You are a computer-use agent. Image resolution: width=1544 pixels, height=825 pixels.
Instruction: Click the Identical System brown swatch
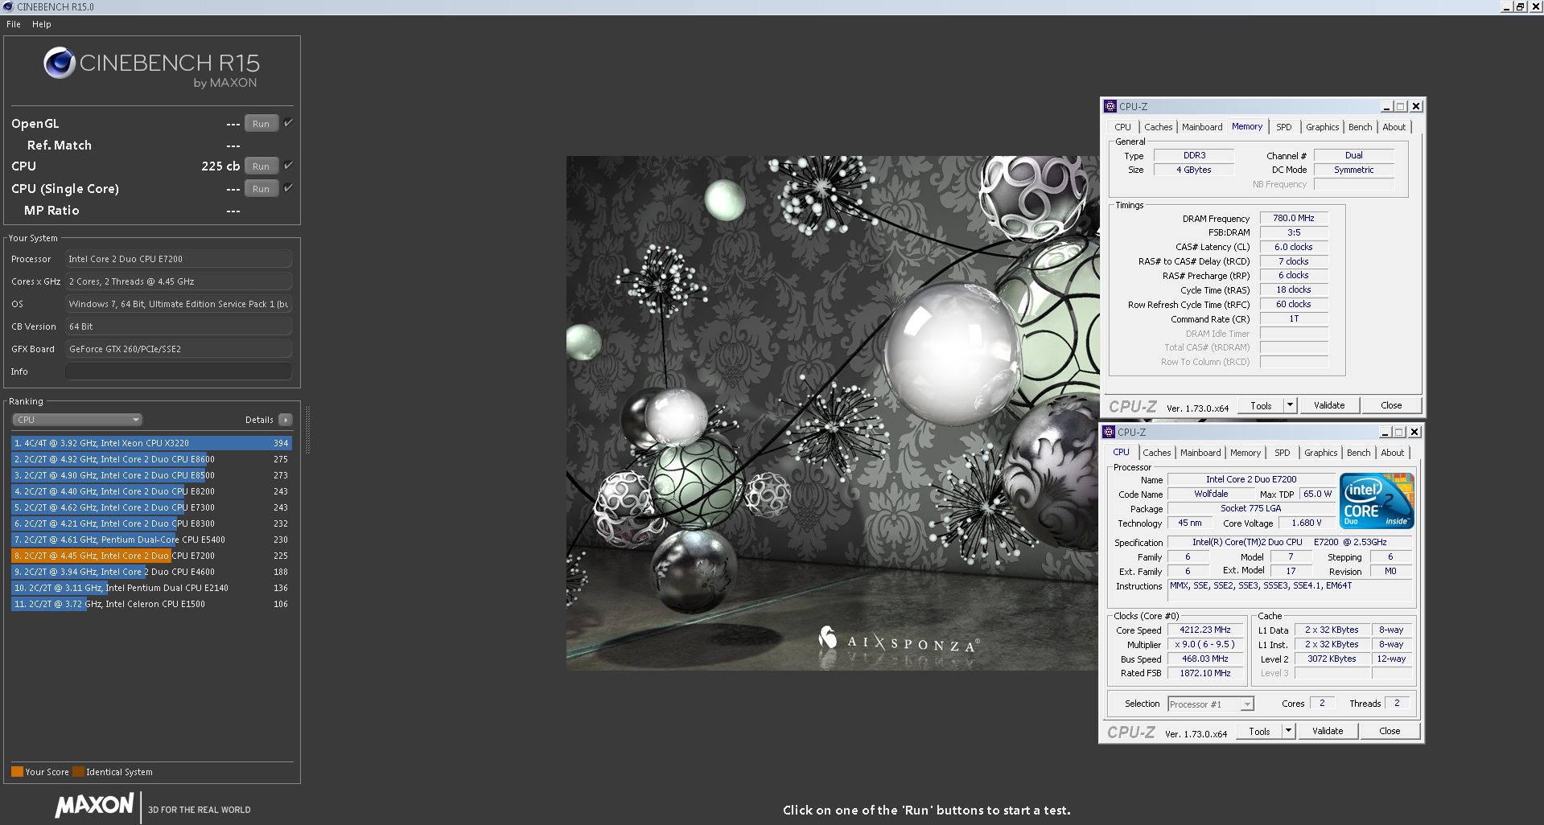coord(78,771)
